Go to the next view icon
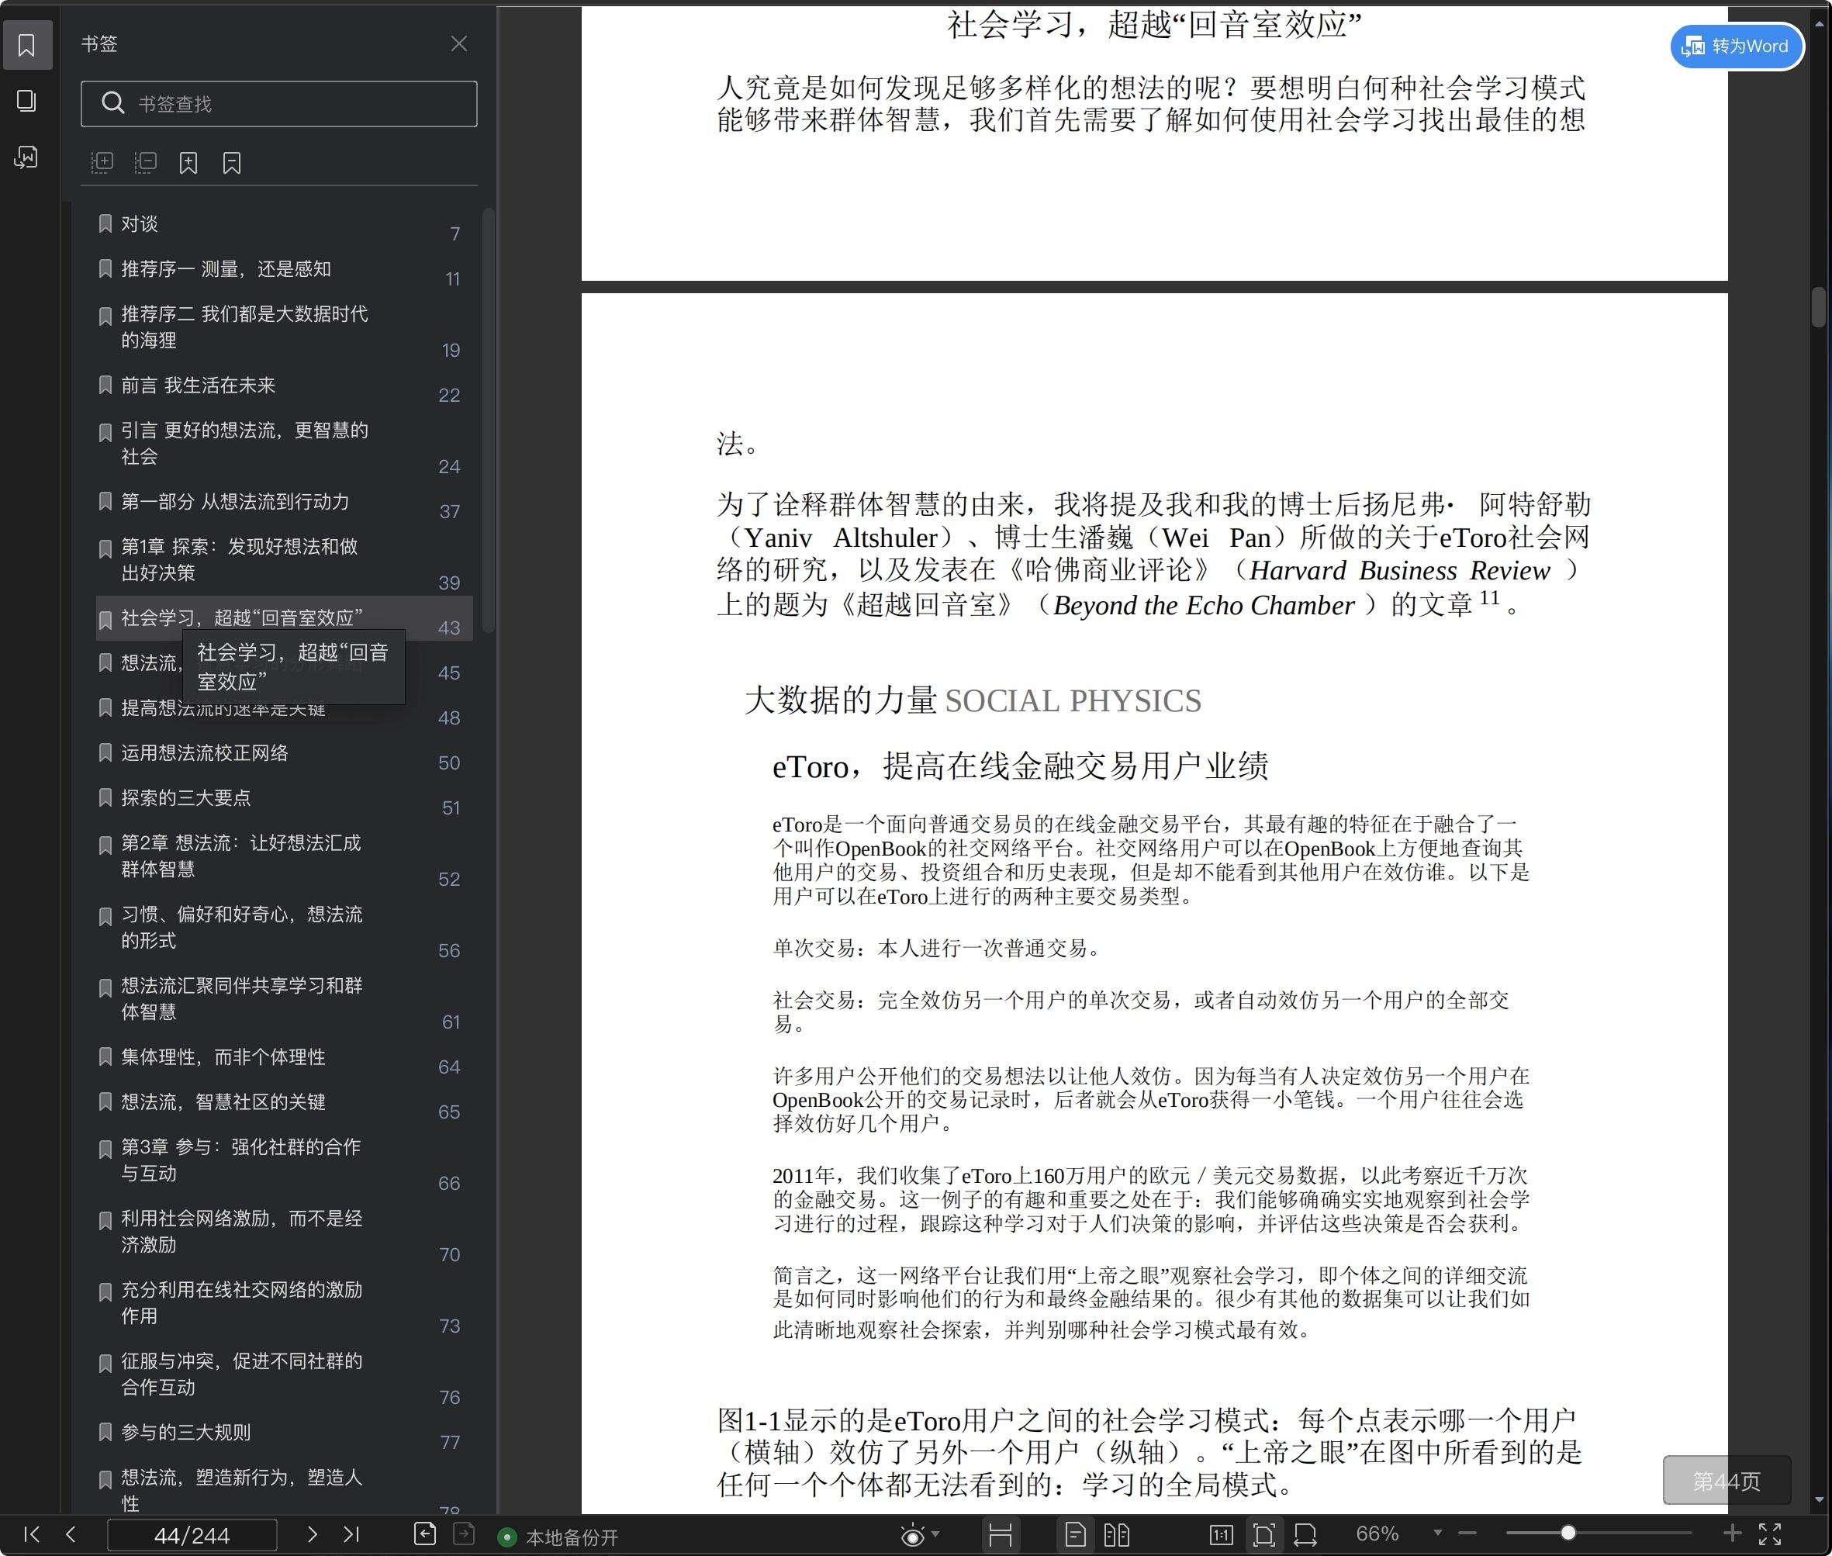1832x1556 pixels. (x=464, y=1534)
